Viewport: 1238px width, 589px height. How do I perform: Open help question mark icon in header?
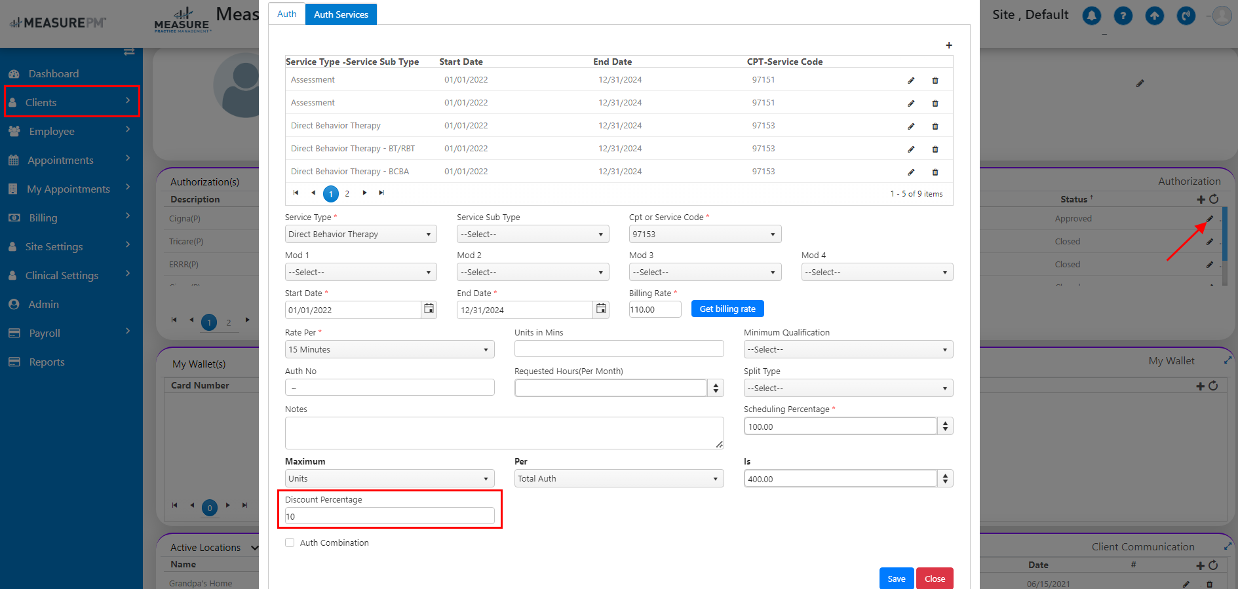(1123, 16)
